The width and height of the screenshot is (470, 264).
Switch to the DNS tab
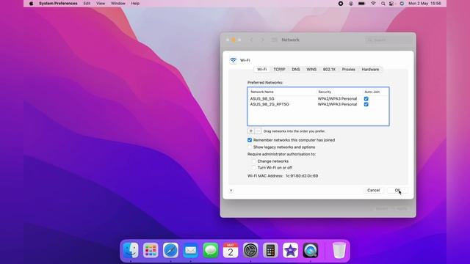(295, 70)
